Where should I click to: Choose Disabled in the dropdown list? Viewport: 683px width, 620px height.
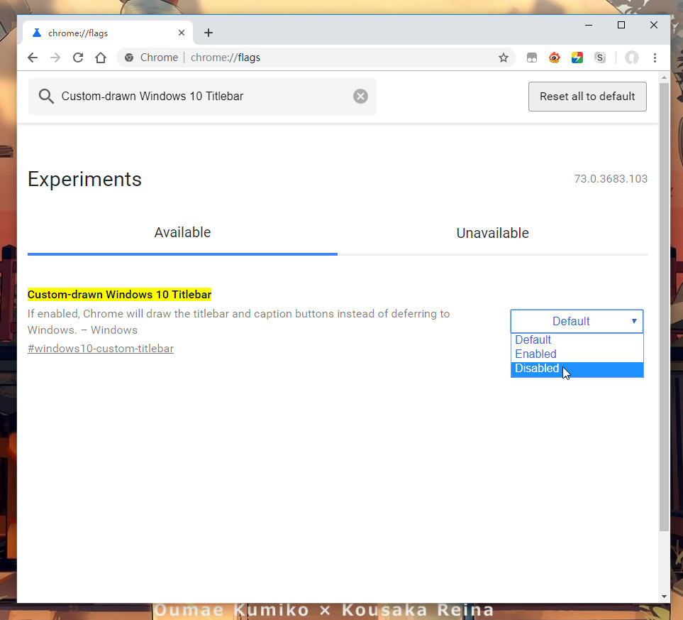click(x=577, y=369)
